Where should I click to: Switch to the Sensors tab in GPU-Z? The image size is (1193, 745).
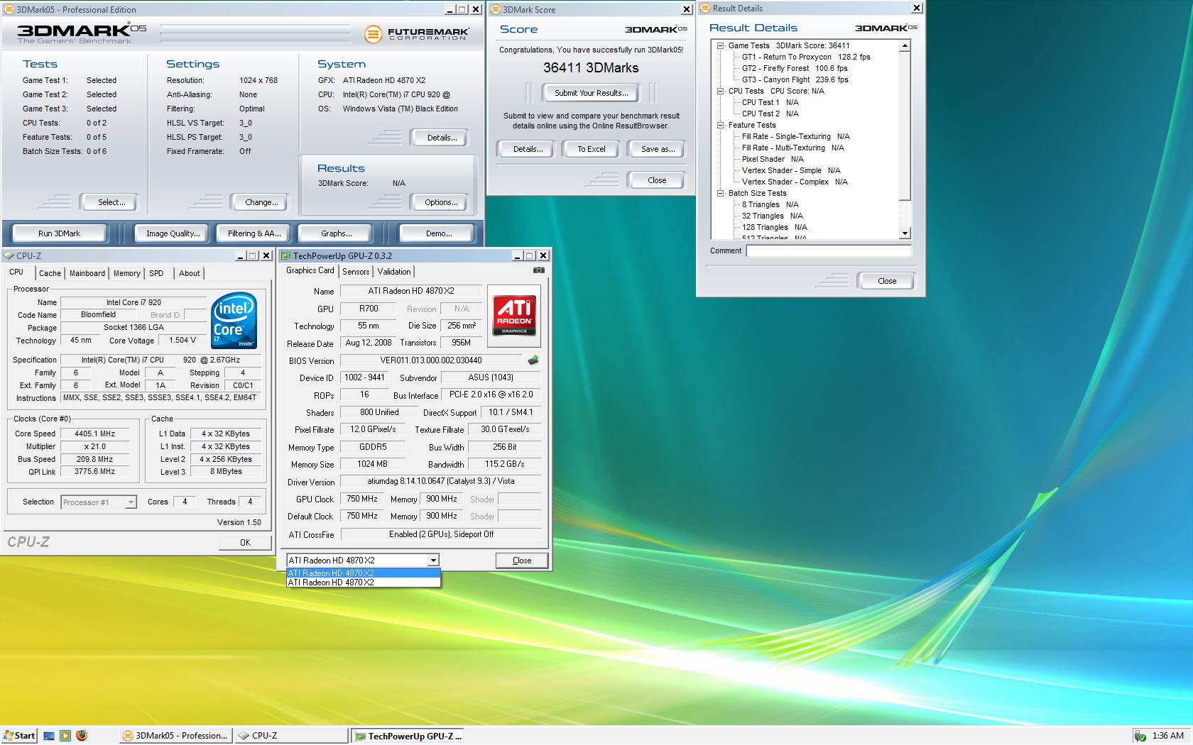[356, 272]
